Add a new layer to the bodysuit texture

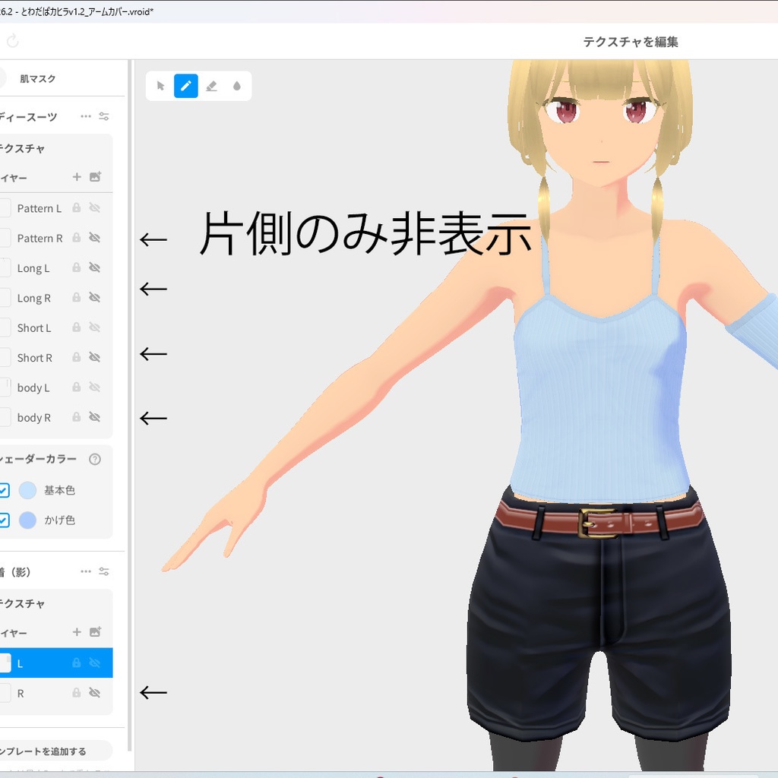tap(76, 177)
